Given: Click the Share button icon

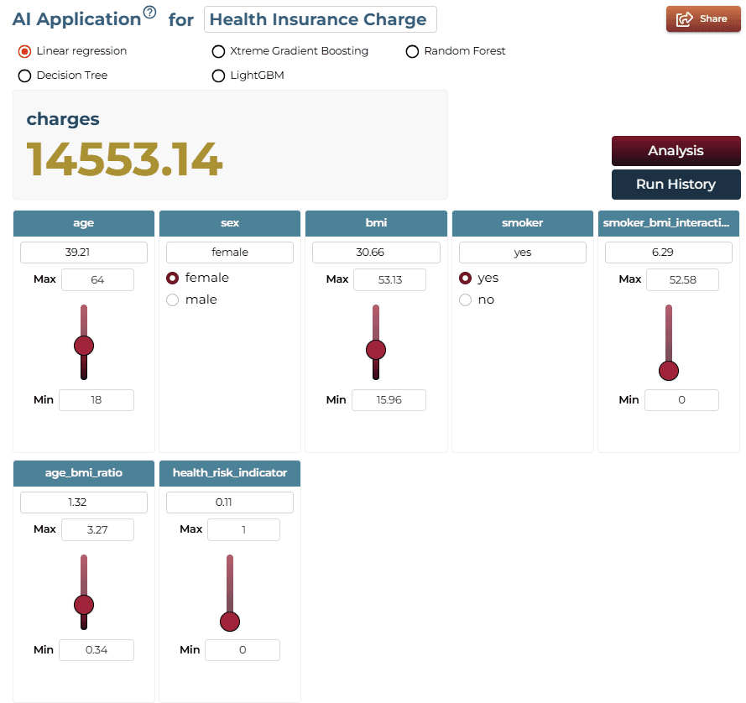Looking at the screenshot, I should (685, 19).
